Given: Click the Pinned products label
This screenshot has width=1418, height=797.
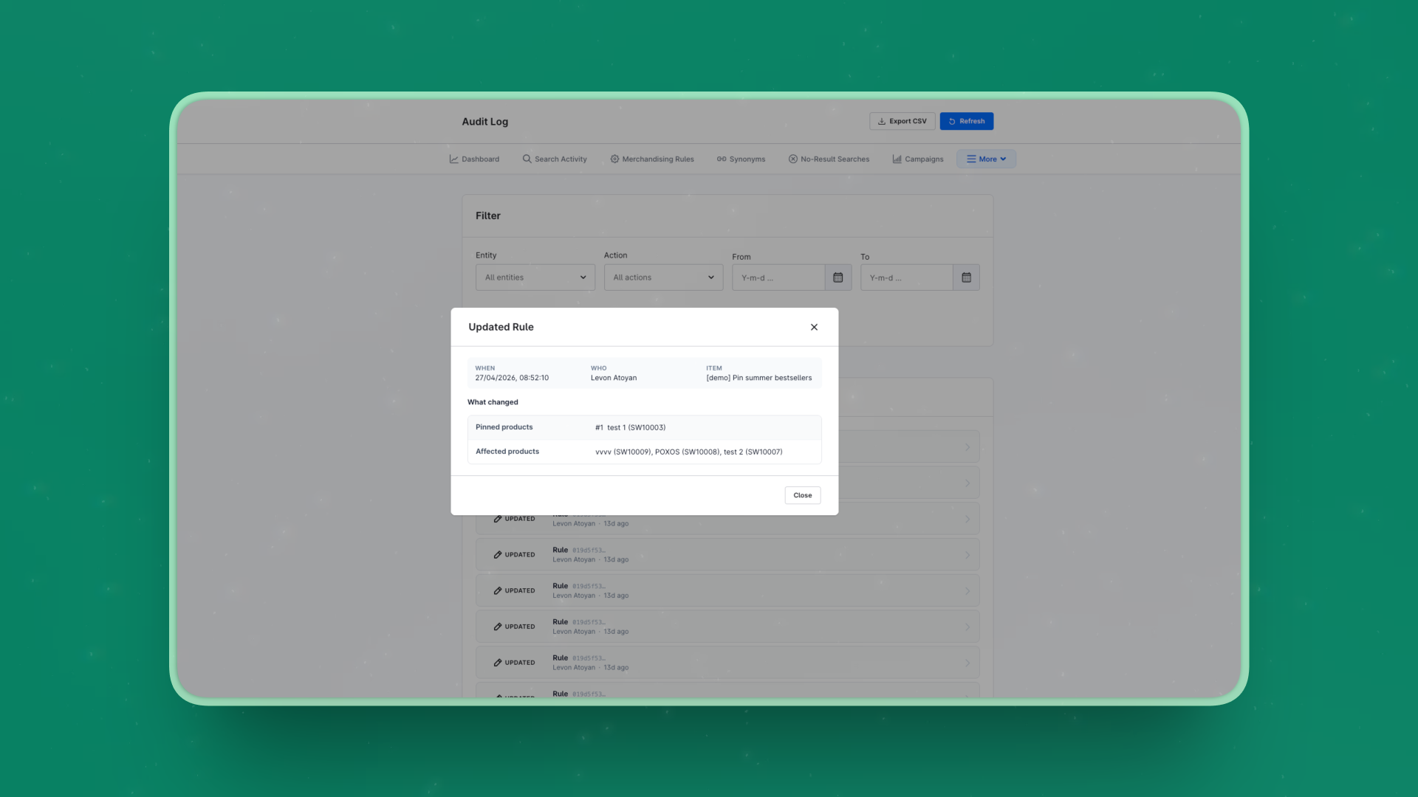Looking at the screenshot, I should 504,427.
